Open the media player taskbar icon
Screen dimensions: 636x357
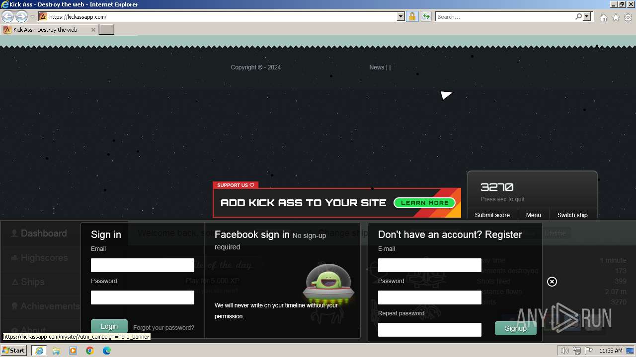pyautogui.click(x=73, y=351)
